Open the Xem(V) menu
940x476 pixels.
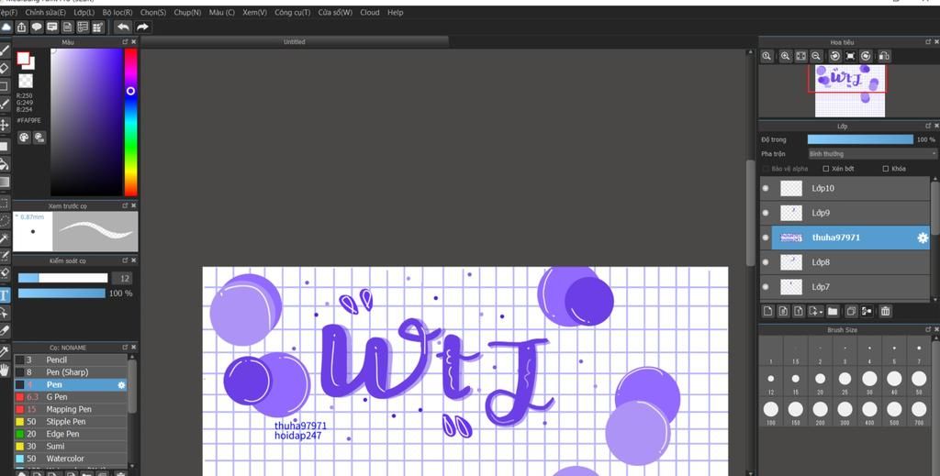(255, 12)
